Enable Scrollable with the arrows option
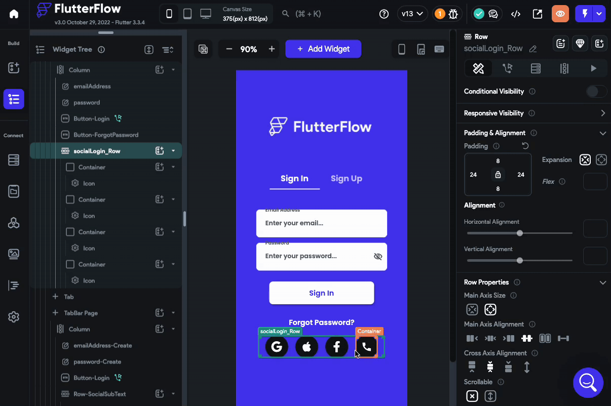 point(490,396)
